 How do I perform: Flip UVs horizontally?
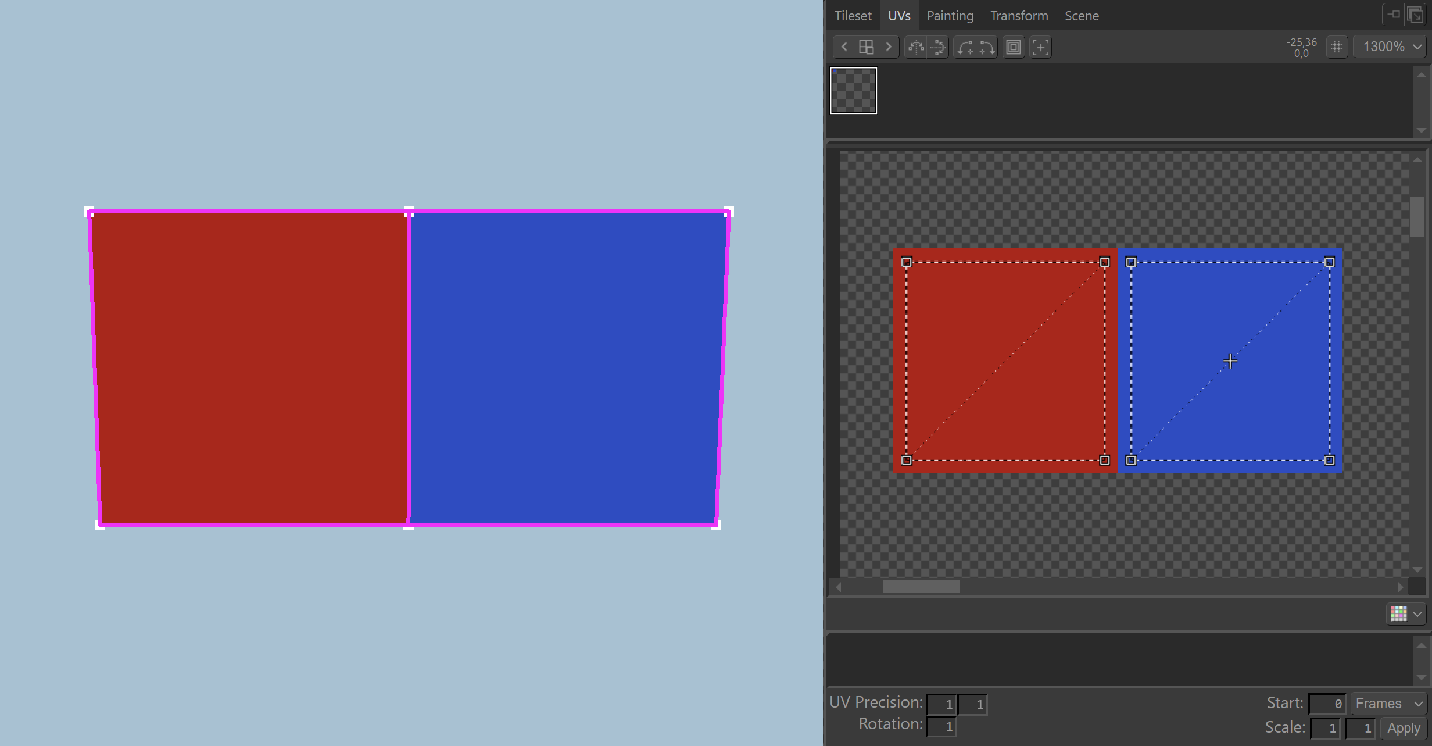point(916,47)
